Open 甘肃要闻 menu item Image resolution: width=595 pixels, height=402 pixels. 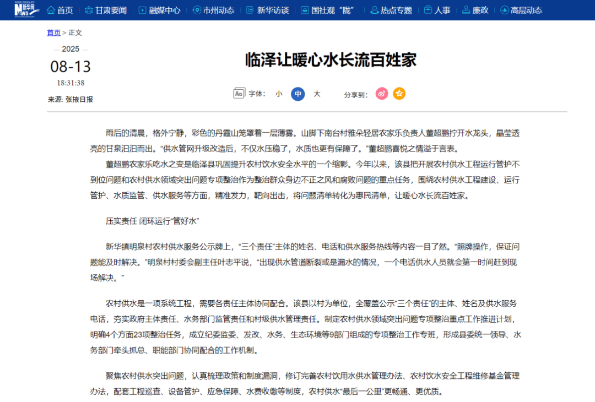[x=111, y=10]
